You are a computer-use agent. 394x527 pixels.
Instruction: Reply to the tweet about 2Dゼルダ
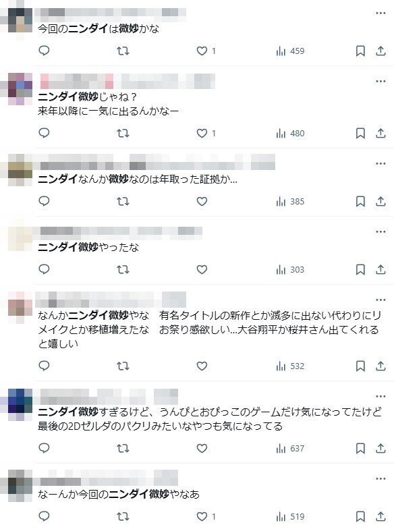click(44, 448)
